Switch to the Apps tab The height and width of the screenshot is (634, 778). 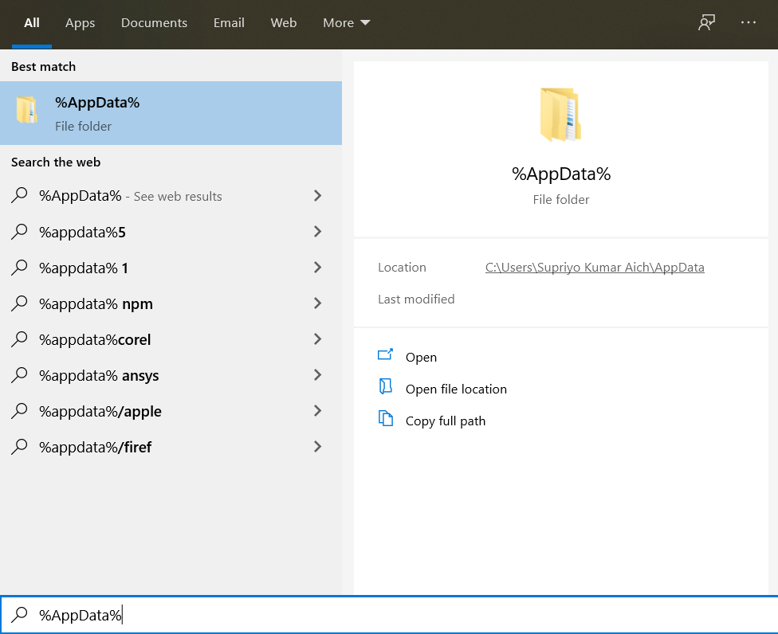click(x=80, y=23)
